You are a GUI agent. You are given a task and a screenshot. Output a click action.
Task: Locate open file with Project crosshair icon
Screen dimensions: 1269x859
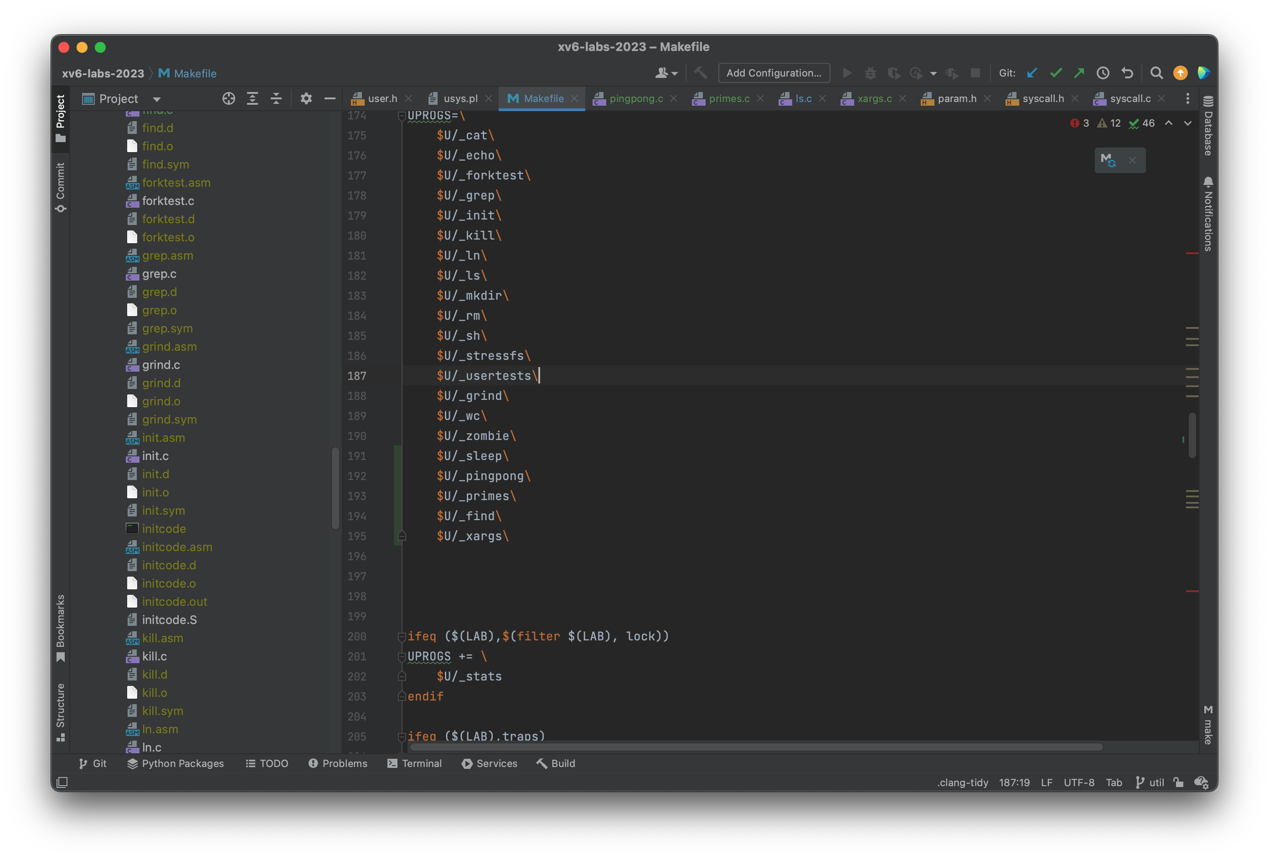pos(229,99)
